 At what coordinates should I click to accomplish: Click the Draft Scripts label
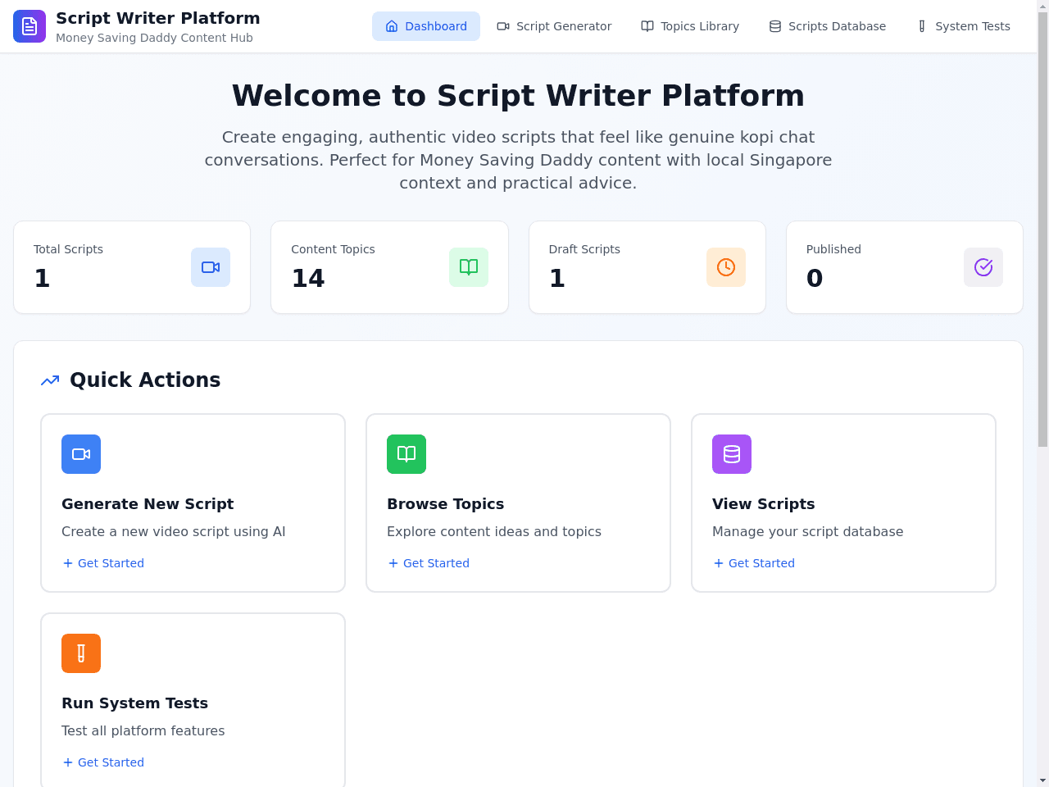584,249
